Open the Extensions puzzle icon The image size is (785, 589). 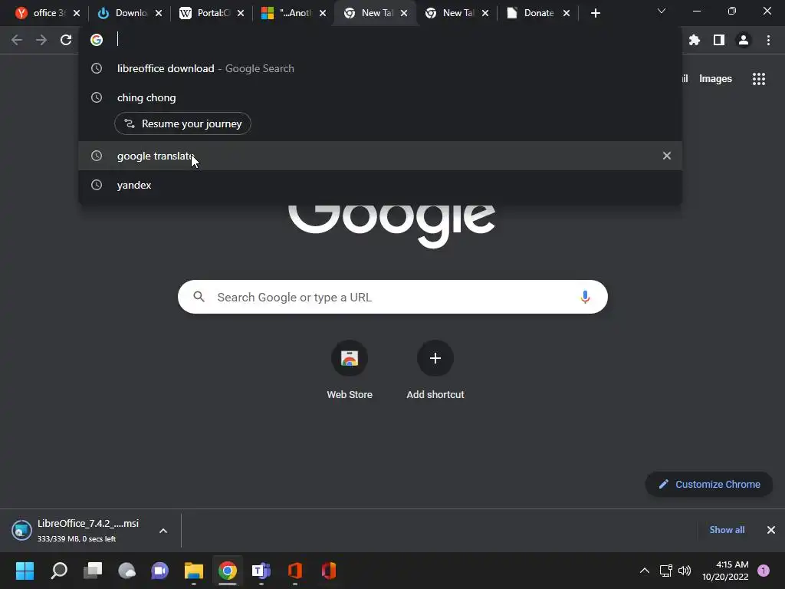[x=695, y=40]
